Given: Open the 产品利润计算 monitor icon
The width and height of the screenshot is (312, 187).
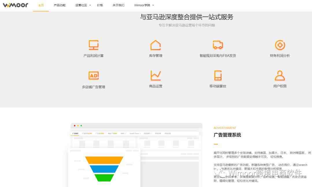Looking at the screenshot, I should point(94,45).
